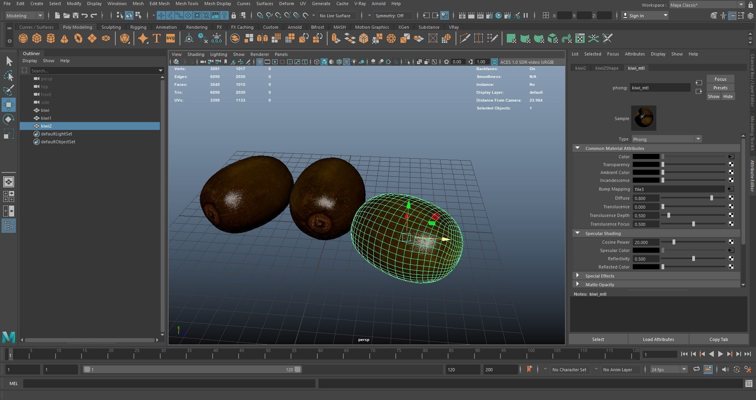The width and height of the screenshot is (756, 400).
Task: Switch to the Sculpting shelf tab
Action: [111, 27]
